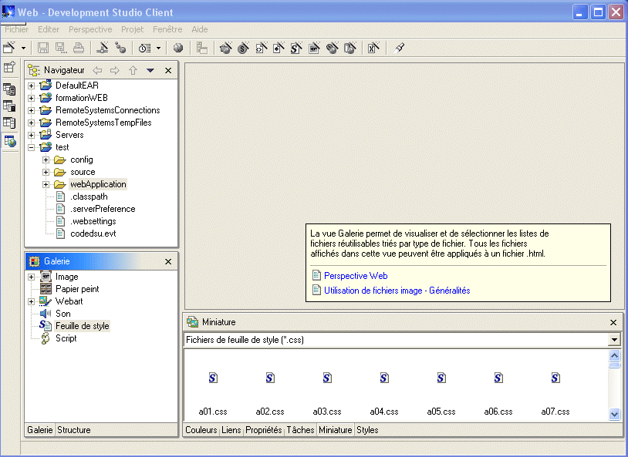Click the Miniature scrollbar up arrow

click(614, 355)
